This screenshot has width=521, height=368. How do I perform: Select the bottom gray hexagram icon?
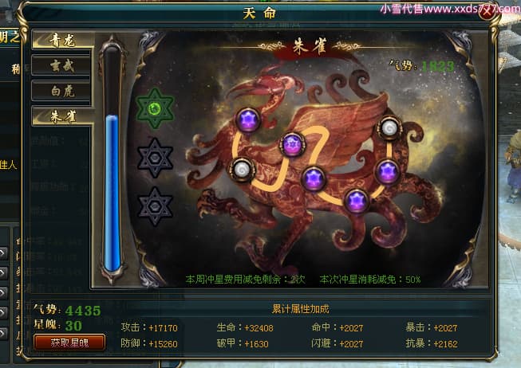coord(155,206)
